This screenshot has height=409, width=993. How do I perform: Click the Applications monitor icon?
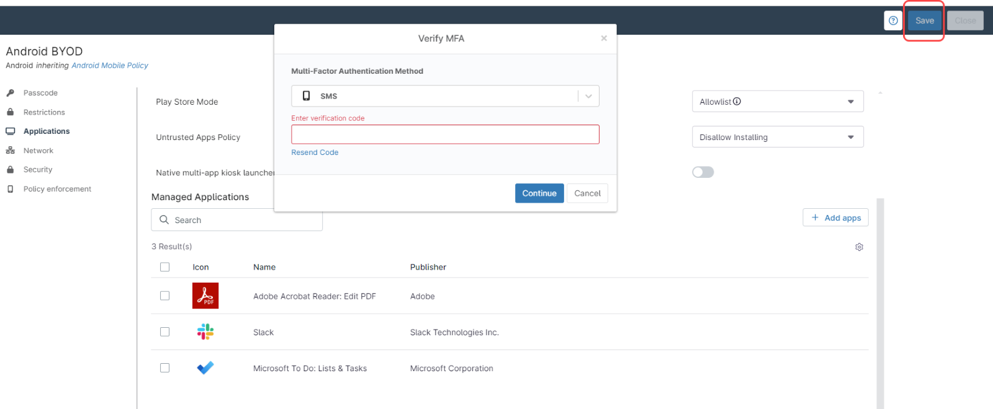pyautogui.click(x=10, y=131)
